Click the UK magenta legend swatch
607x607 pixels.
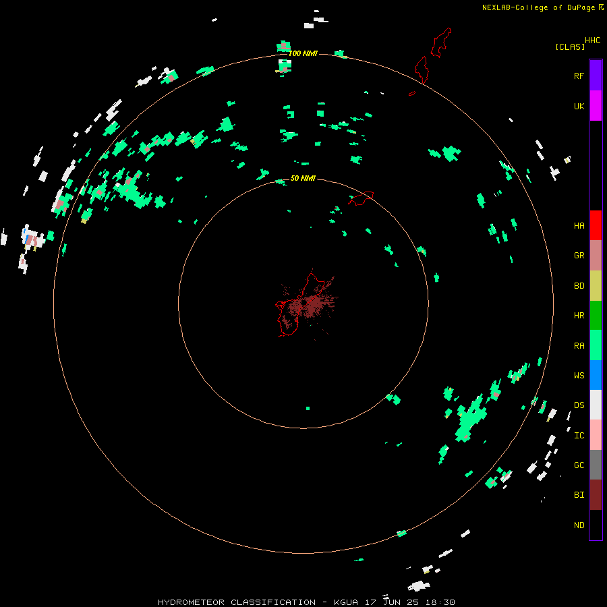pos(596,105)
